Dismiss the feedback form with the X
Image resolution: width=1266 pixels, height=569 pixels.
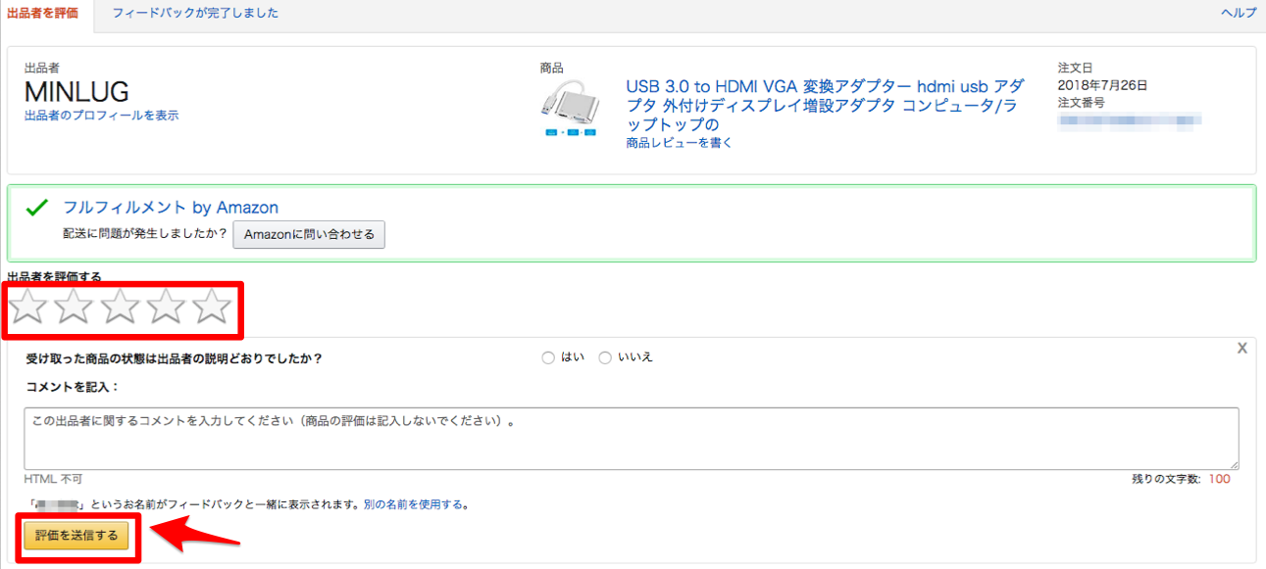[1242, 348]
